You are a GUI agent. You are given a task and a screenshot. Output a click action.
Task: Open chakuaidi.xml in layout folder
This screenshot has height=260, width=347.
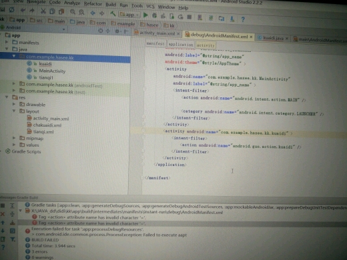[x=47, y=125]
